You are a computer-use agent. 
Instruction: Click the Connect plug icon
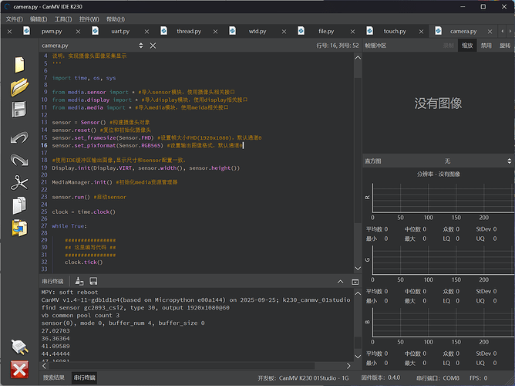point(19,345)
